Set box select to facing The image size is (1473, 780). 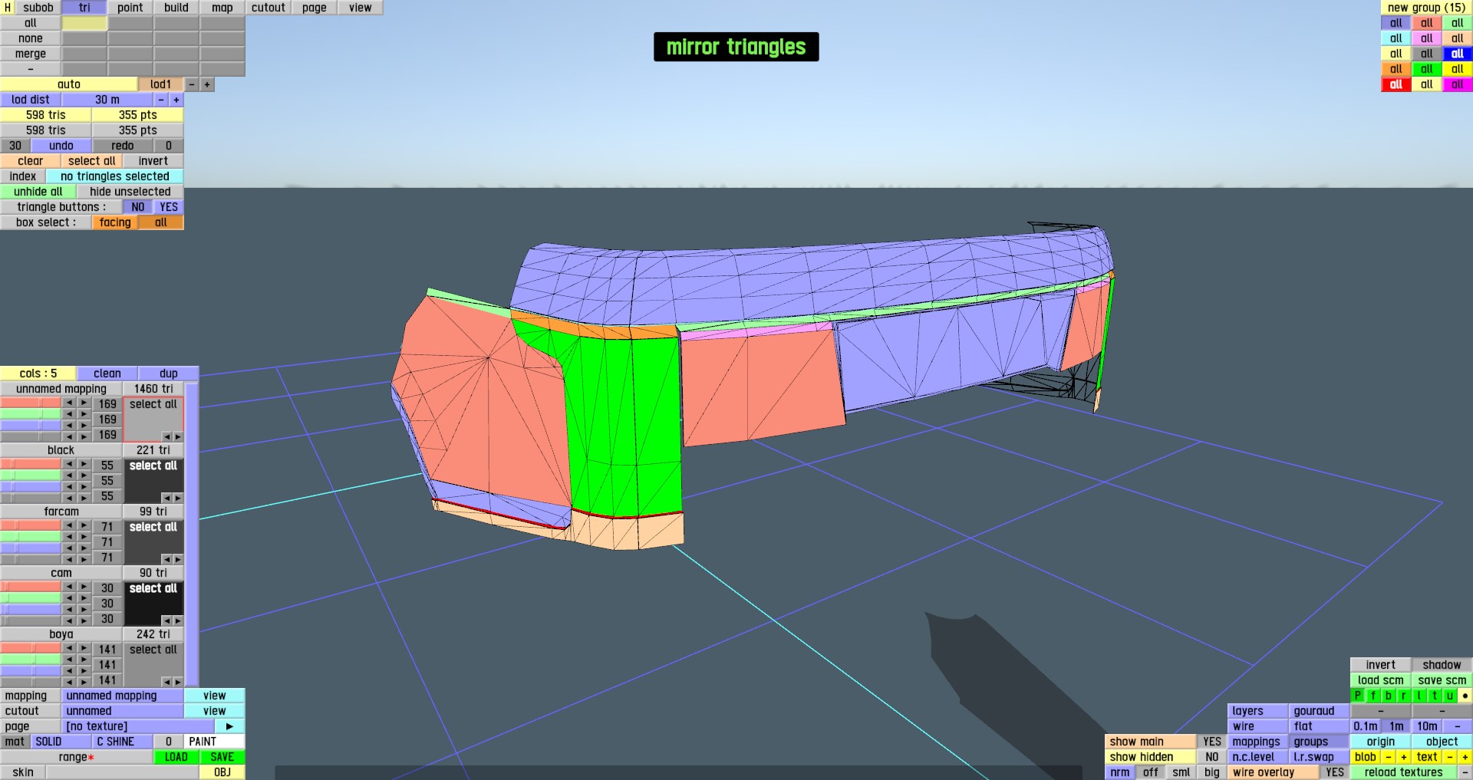115,222
